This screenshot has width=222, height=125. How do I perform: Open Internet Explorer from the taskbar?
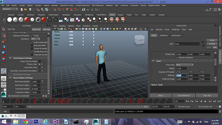(45, 122)
